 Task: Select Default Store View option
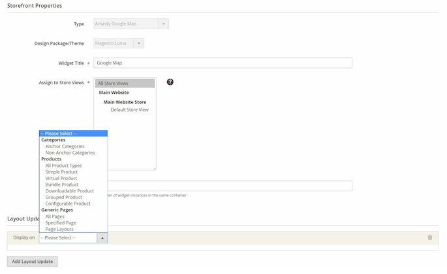coord(129,110)
